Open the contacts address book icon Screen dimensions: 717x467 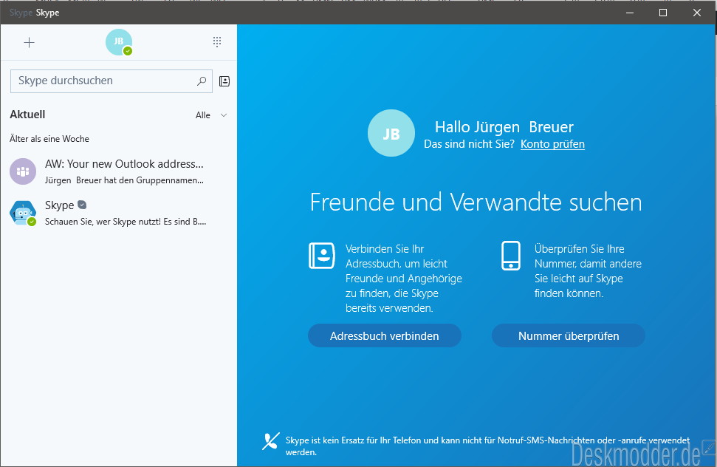coord(224,81)
